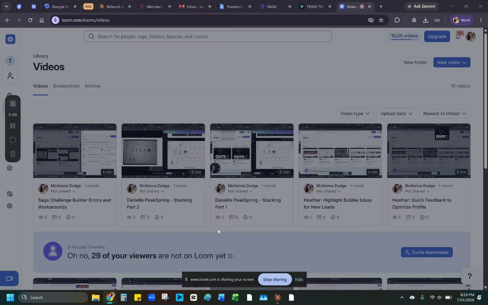
Task: Open Danielle PeakSpring Stacking Part 2 thumbnail
Action: pyautogui.click(x=163, y=151)
